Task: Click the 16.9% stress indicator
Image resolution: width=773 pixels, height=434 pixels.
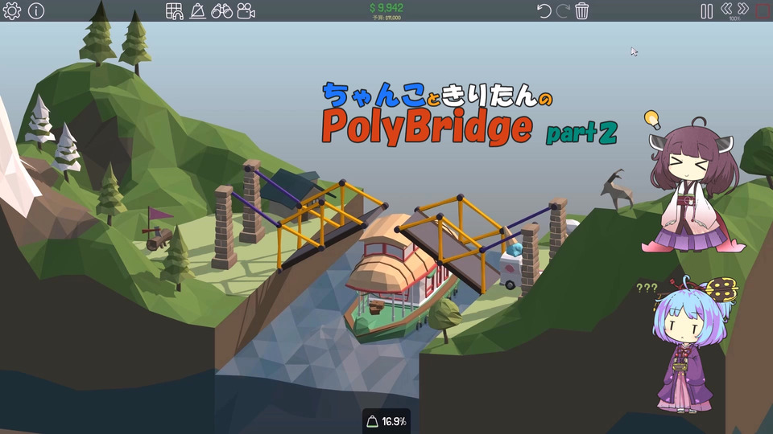Action: coord(387,421)
